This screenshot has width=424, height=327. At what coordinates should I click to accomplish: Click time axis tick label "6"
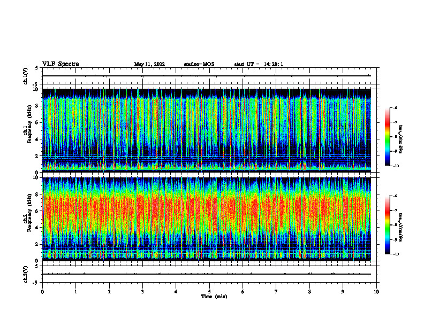(x=243, y=292)
